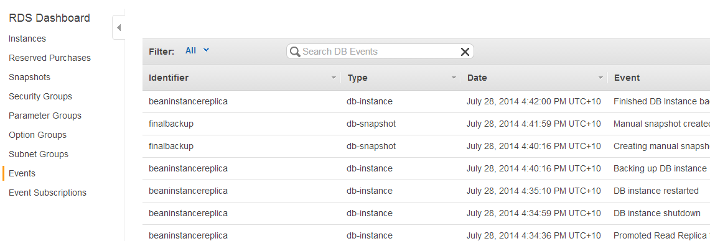The height and width of the screenshot is (241, 710).
Task: Click the RDS Dashboard heading link
Action: coord(49,18)
